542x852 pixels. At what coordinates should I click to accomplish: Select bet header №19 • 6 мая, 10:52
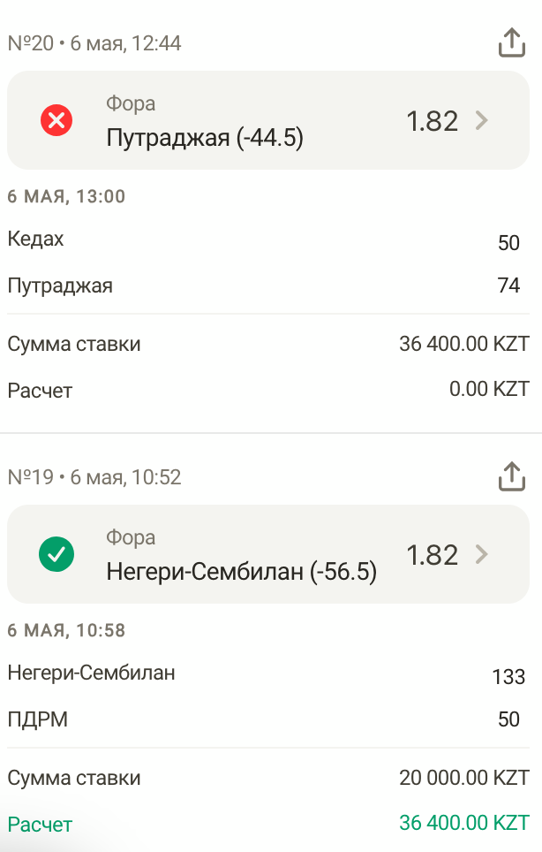click(94, 477)
